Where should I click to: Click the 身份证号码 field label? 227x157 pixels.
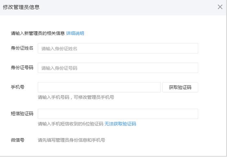tap(22, 68)
